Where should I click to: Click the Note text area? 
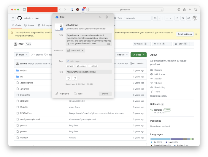coord(89,40)
